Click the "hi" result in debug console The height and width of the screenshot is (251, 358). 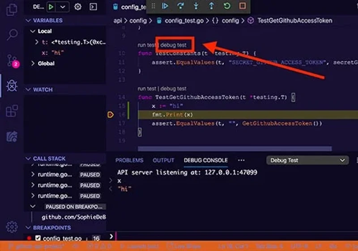[x=124, y=189]
